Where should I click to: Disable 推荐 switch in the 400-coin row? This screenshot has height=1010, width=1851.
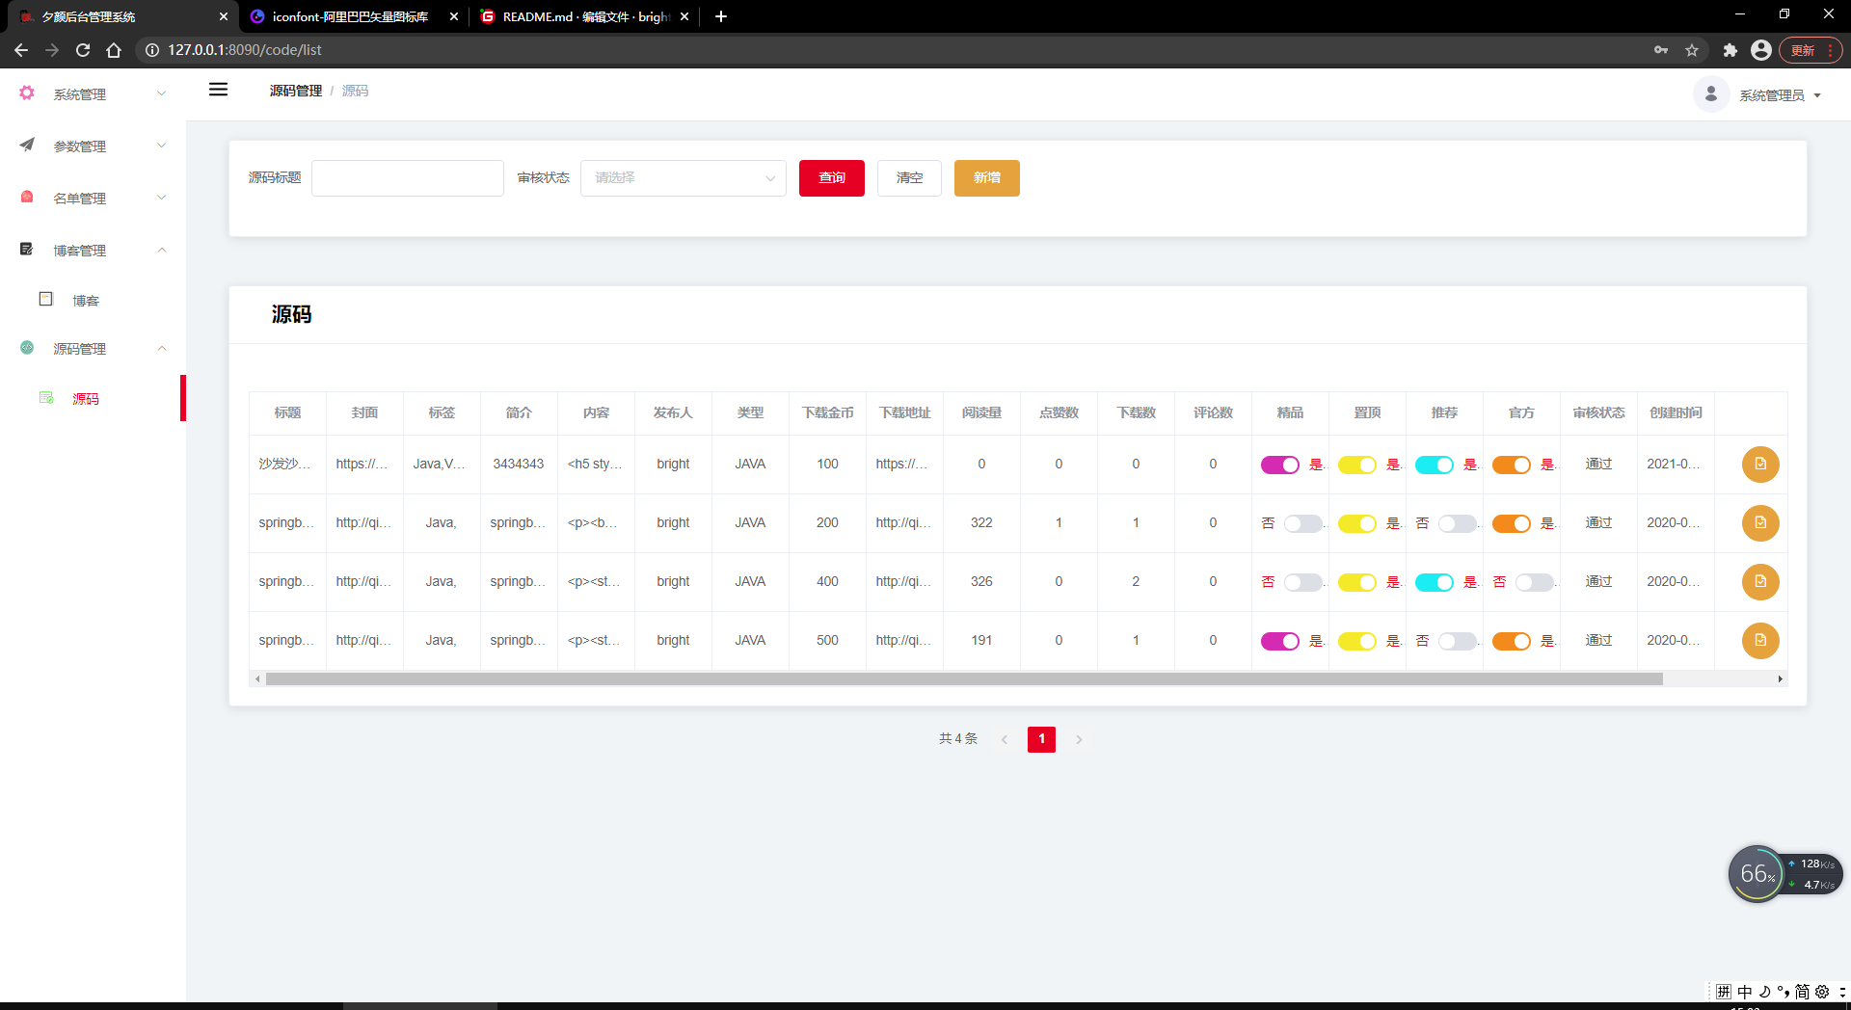pyautogui.click(x=1435, y=583)
